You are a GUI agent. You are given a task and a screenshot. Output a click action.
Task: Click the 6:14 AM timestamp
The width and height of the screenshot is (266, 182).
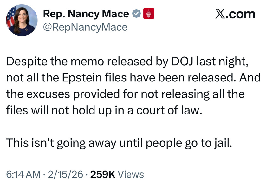(x=23, y=174)
